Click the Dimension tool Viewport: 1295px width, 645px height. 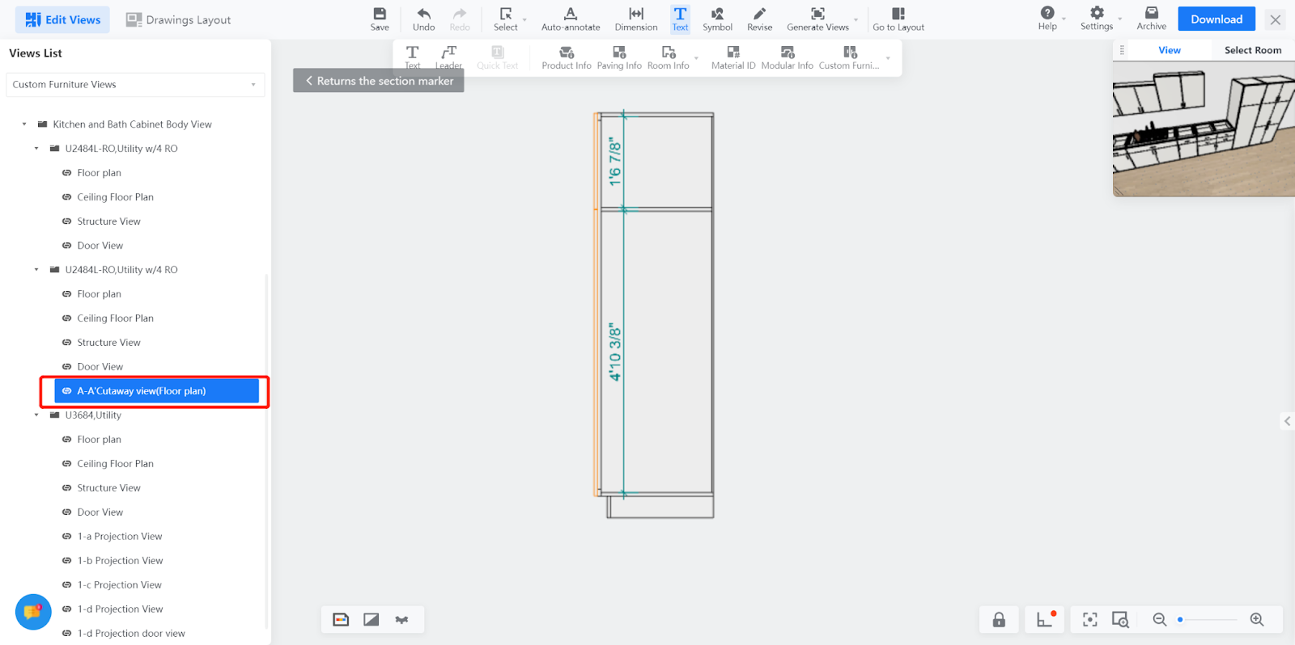click(x=635, y=19)
